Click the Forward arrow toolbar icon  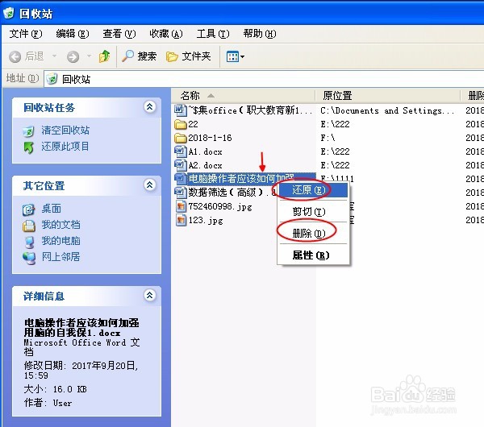pos(73,56)
